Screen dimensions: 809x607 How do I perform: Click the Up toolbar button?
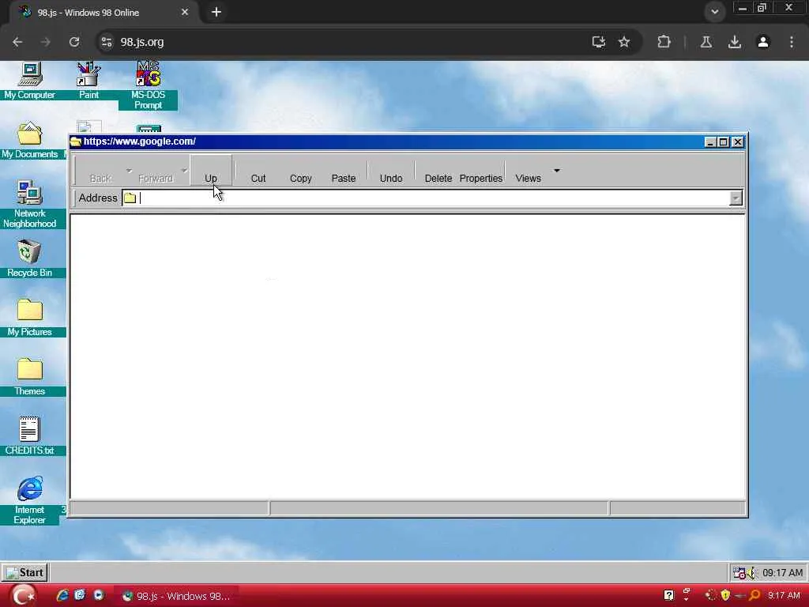click(x=210, y=171)
